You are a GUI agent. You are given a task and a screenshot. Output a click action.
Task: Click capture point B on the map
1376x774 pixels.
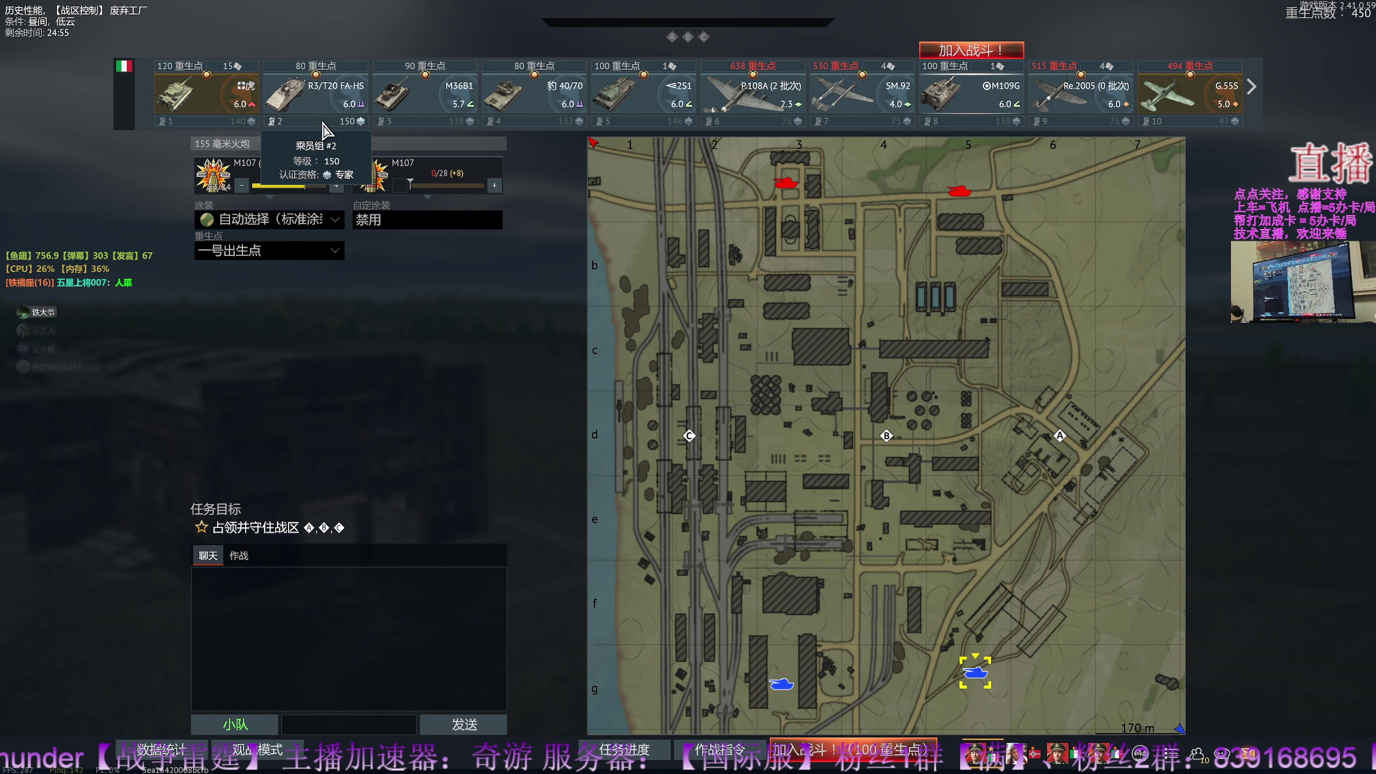tap(886, 435)
